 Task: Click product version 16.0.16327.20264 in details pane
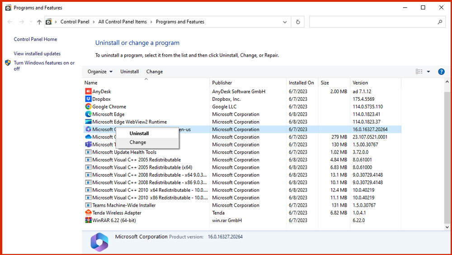pyautogui.click(x=225, y=237)
